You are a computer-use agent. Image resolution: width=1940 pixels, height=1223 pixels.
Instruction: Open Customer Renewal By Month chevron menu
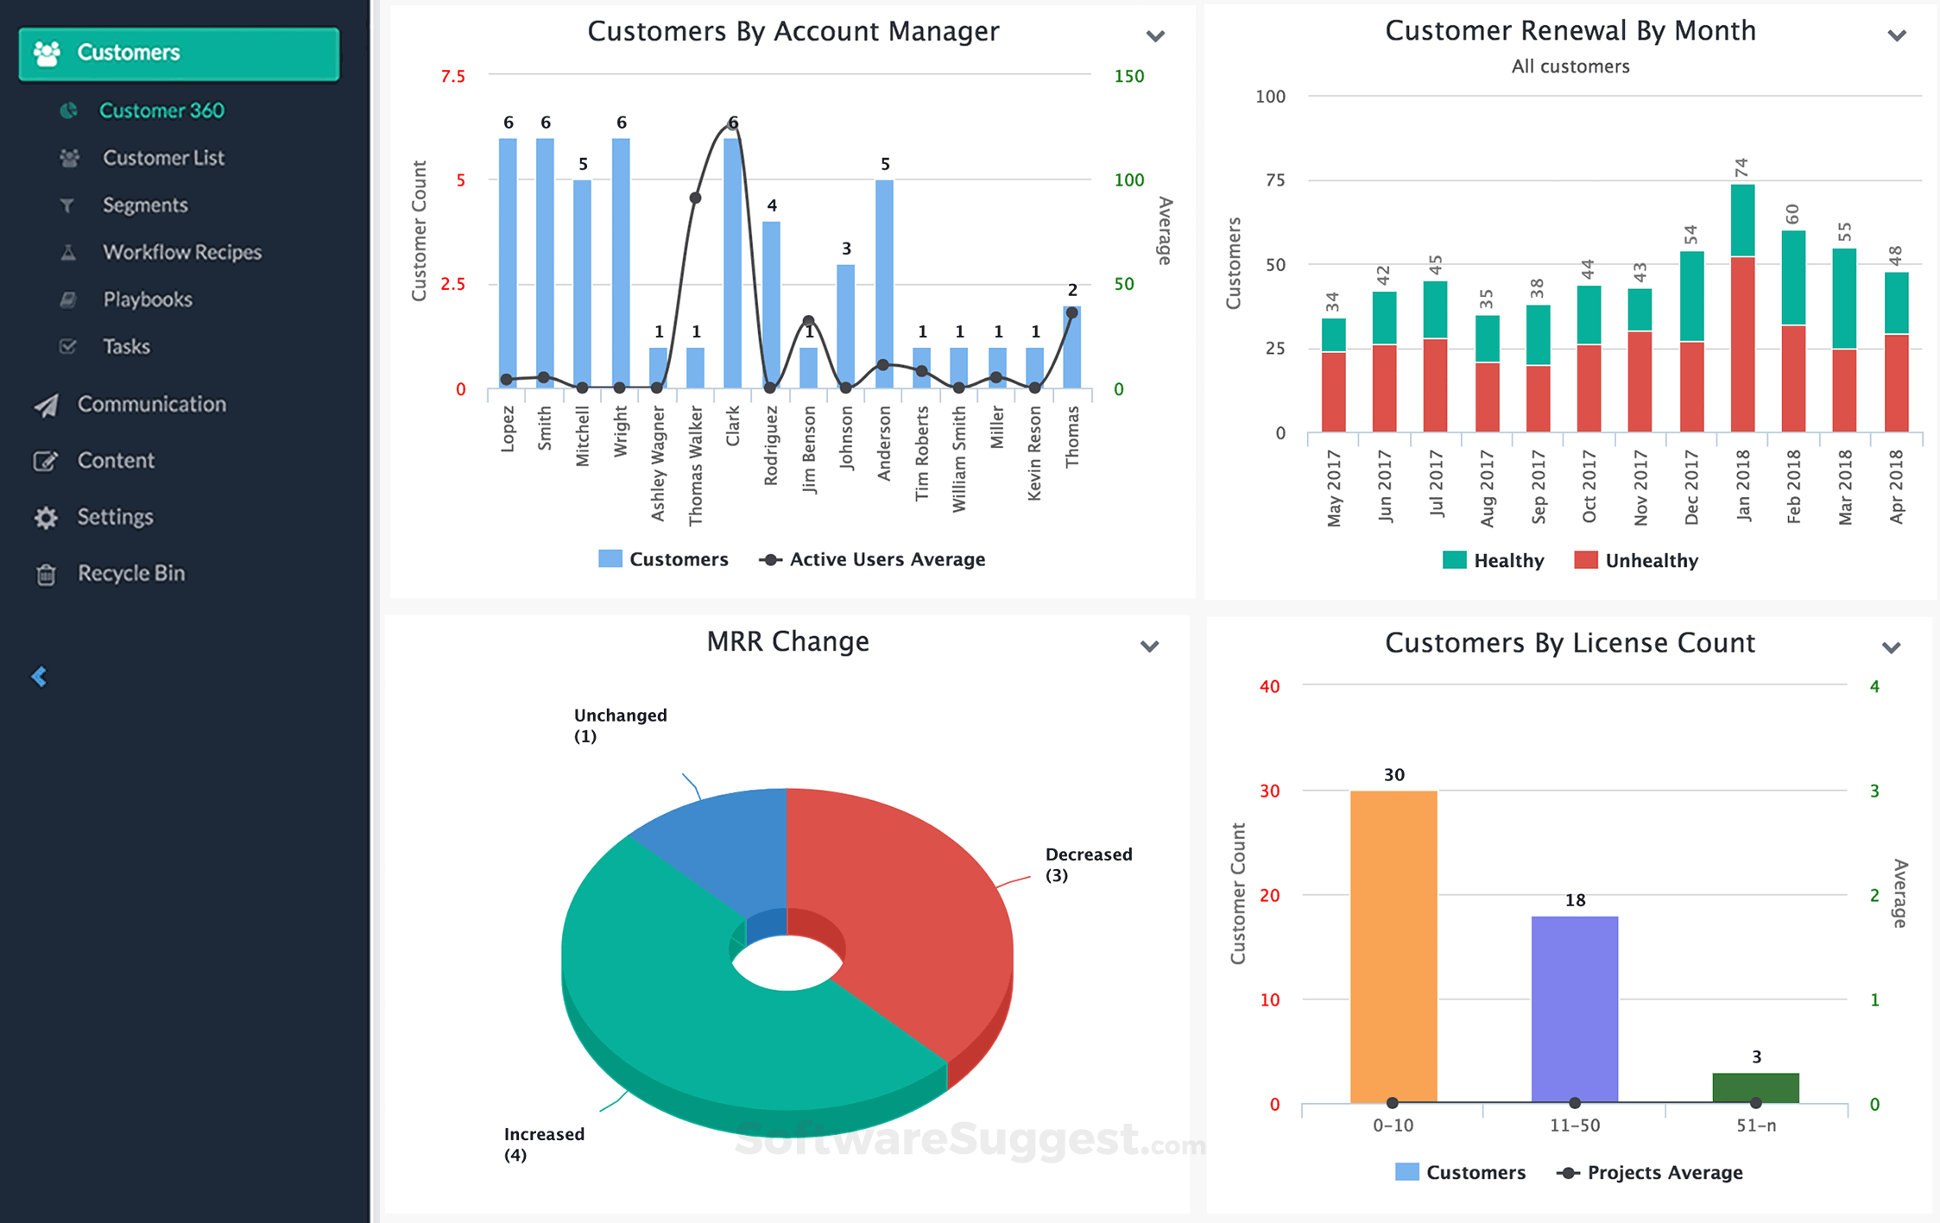tap(1896, 36)
